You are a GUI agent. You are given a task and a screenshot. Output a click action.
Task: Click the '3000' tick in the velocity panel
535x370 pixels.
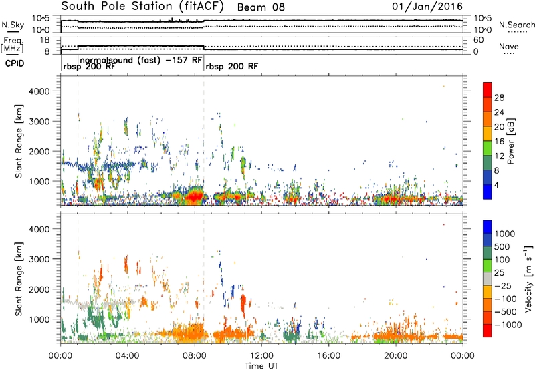[39, 259]
